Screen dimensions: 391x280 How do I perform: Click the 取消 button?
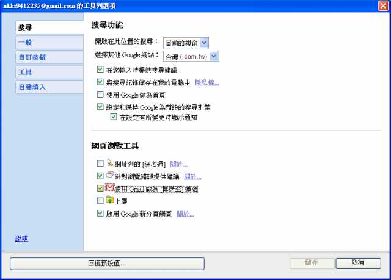click(x=358, y=263)
